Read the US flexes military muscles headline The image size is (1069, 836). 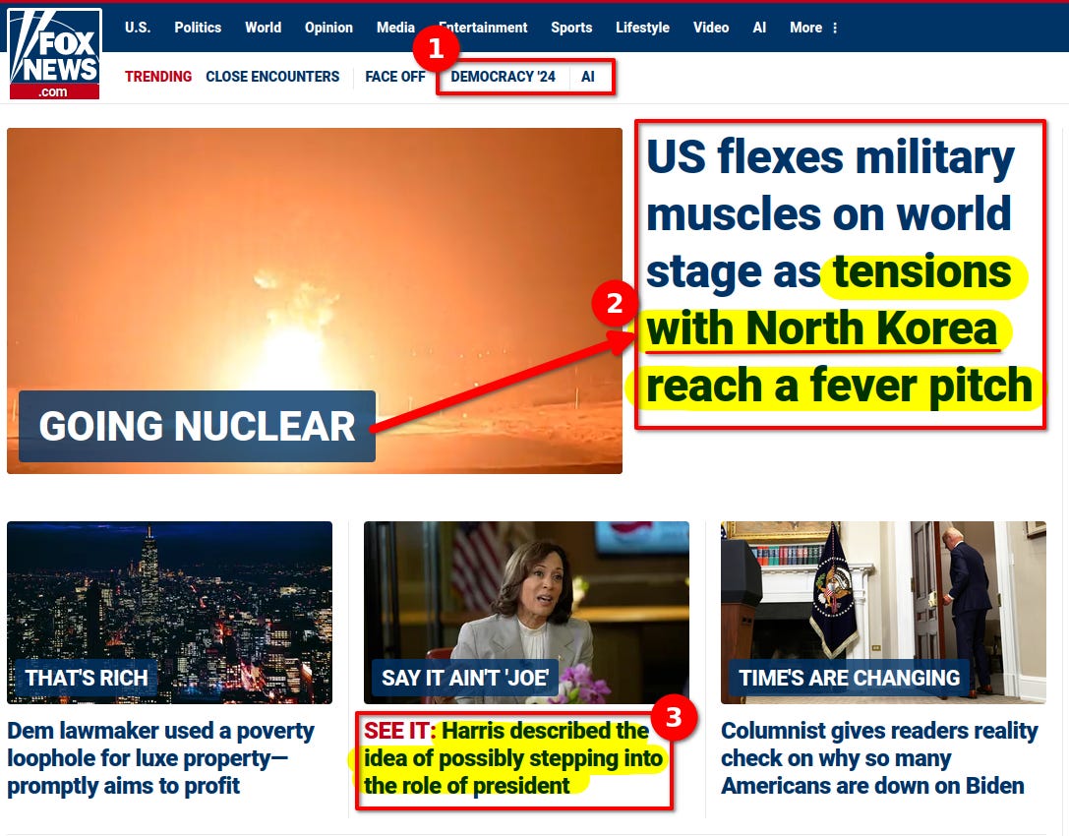point(839,271)
